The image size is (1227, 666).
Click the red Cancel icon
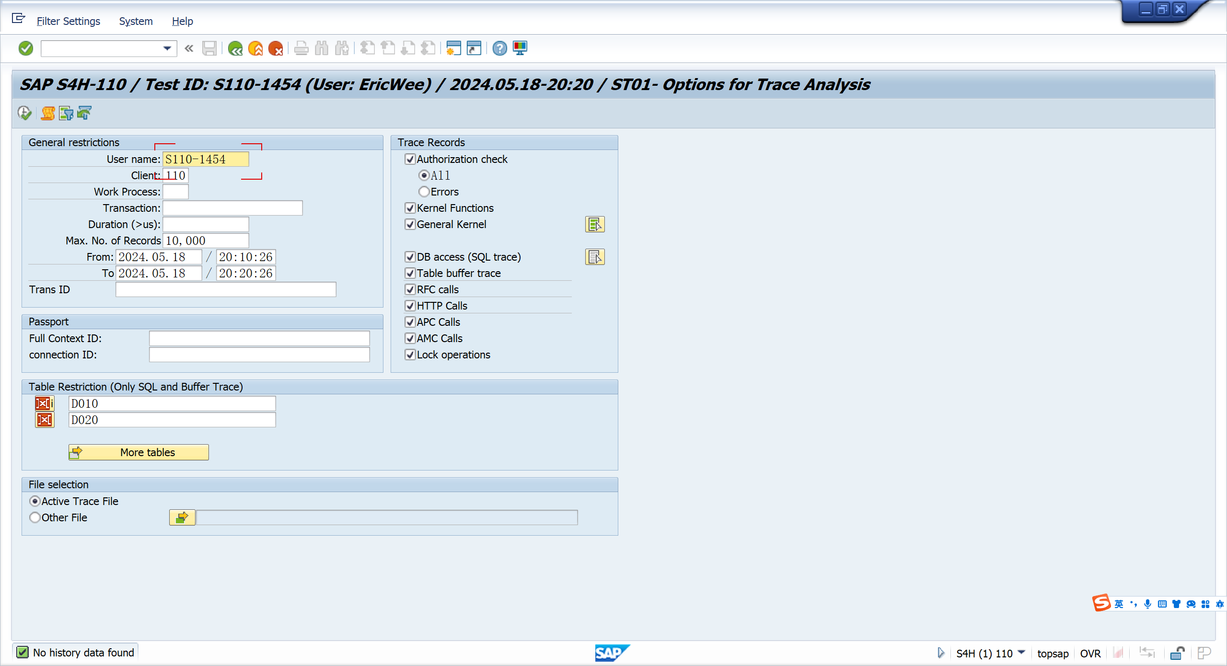(276, 48)
